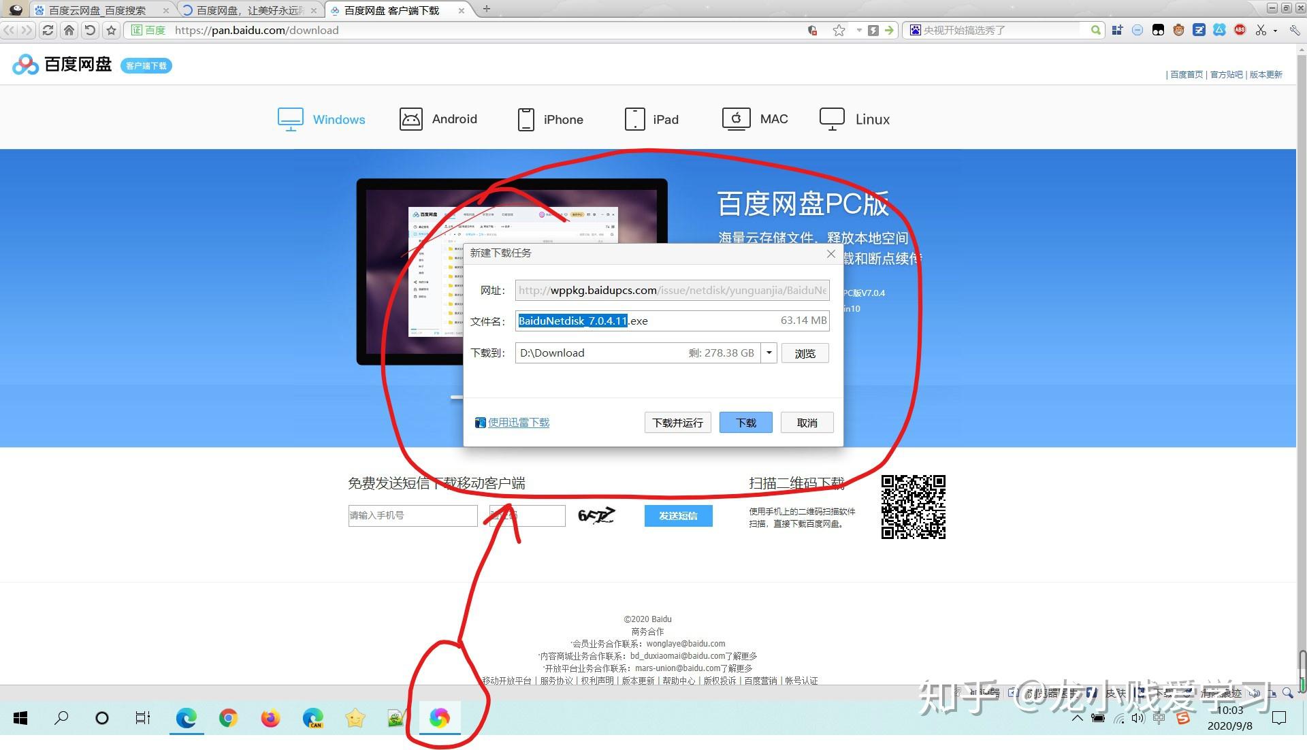Open the yellow star app on taskbar
This screenshot has height=750, width=1307.
click(355, 718)
